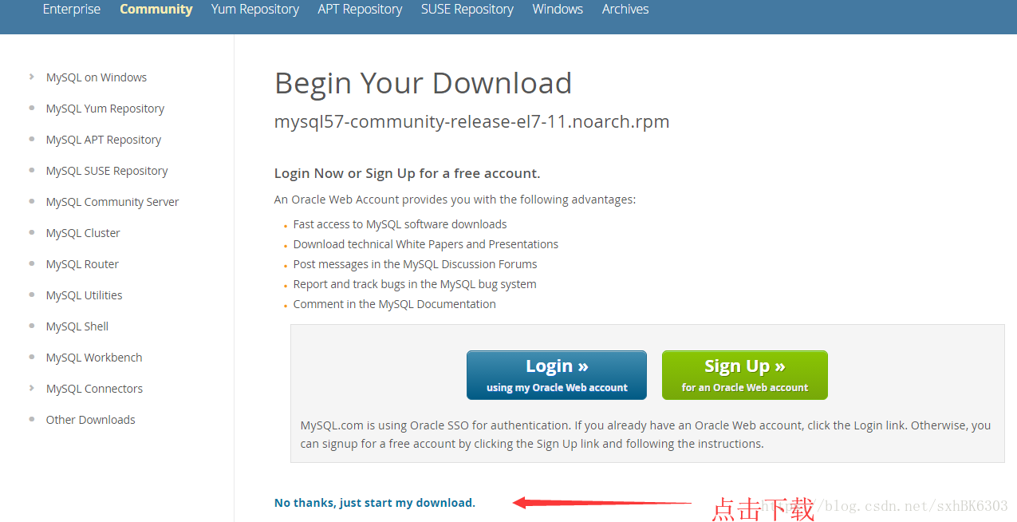Open MySQL Workbench in sidebar
The width and height of the screenshot is (1017, 522).
[x=94, y=358]
